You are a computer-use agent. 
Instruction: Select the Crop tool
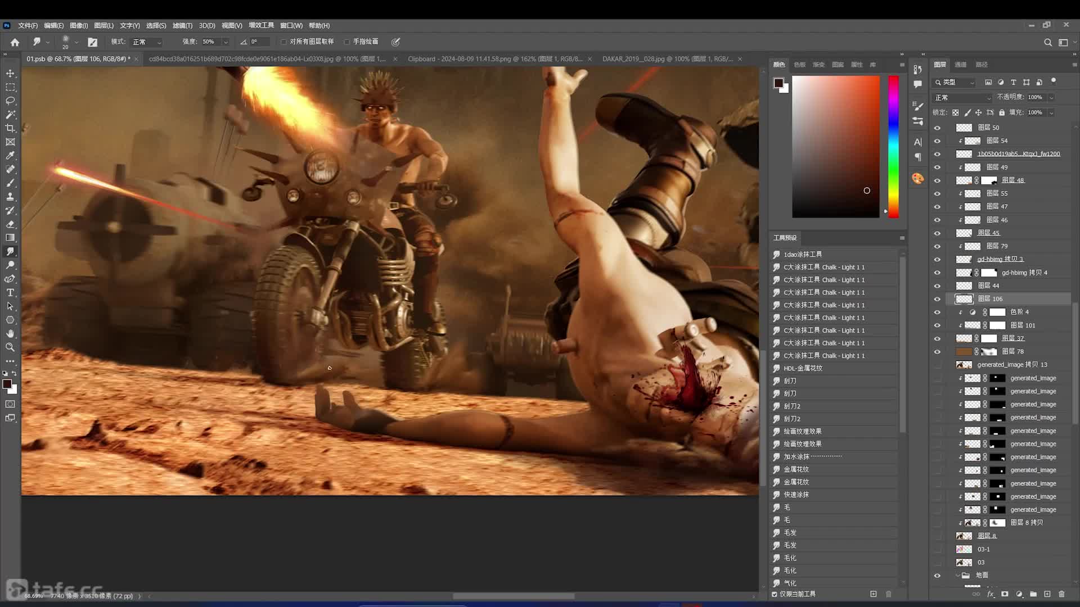tap(10, 128)
